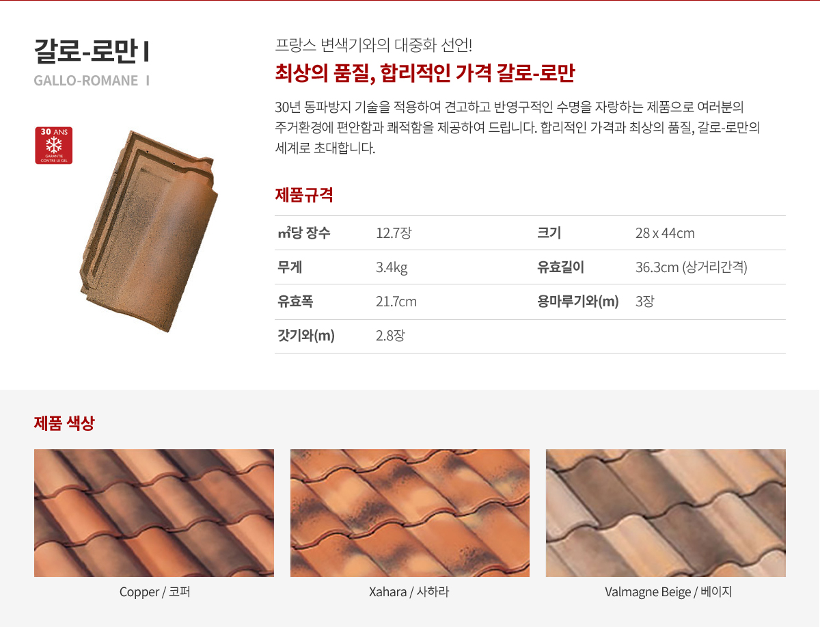Viewport: 820px width, 627px height.
Task: Click the 'Valmagne Beige / 베이지' caption
Action: coord(668,592)
